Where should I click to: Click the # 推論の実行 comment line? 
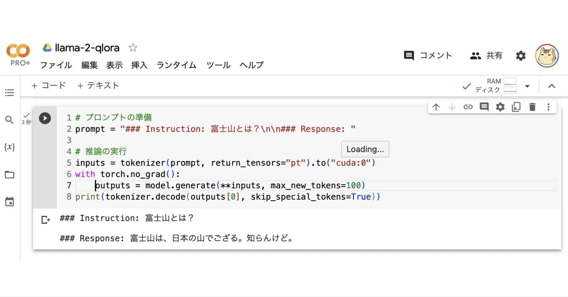pyautogui.click(x=101, y=151)
